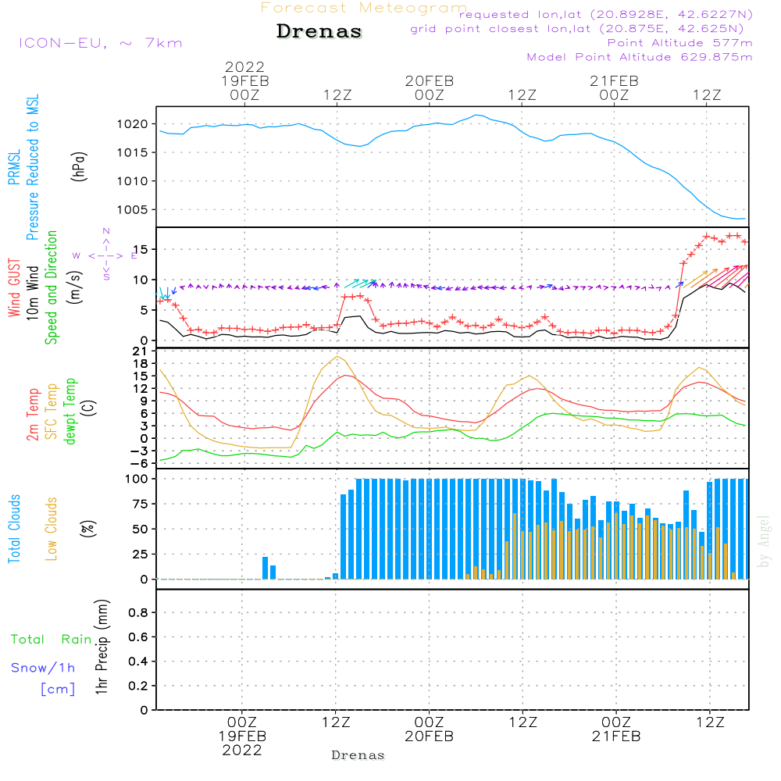Click the '15' wind speed axis tick
The width and height of the screenshot is (781, 781).
[x=141, y=250]
